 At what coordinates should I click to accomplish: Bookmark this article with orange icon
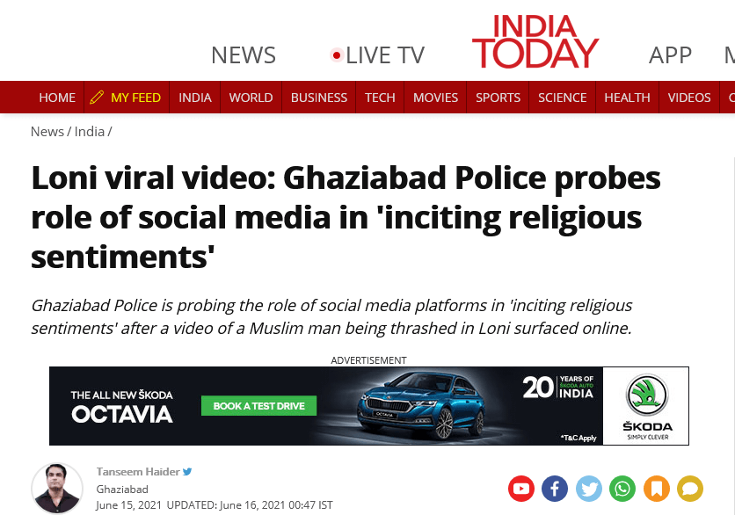pyautogui.click(x=656, y=489)
